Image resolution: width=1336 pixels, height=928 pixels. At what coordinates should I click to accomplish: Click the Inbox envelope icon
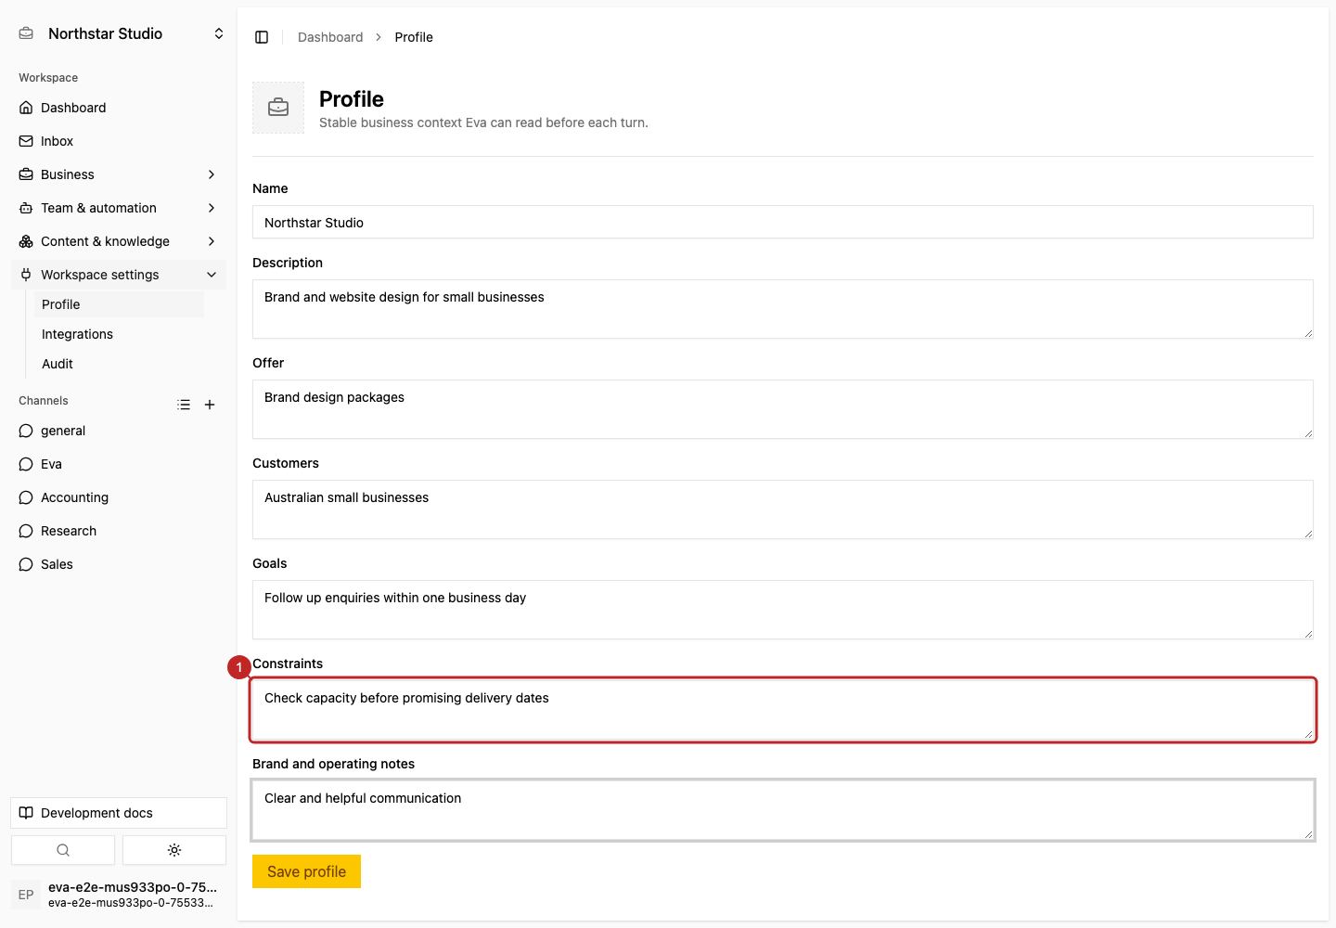[x=26, y=141]
